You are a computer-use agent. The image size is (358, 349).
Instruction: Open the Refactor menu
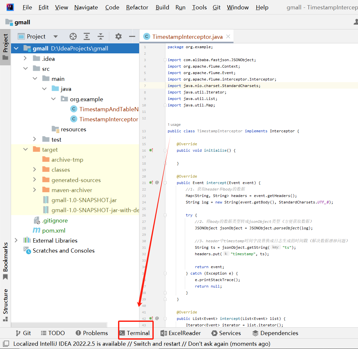pyautogui.click(x=137, y=7)
